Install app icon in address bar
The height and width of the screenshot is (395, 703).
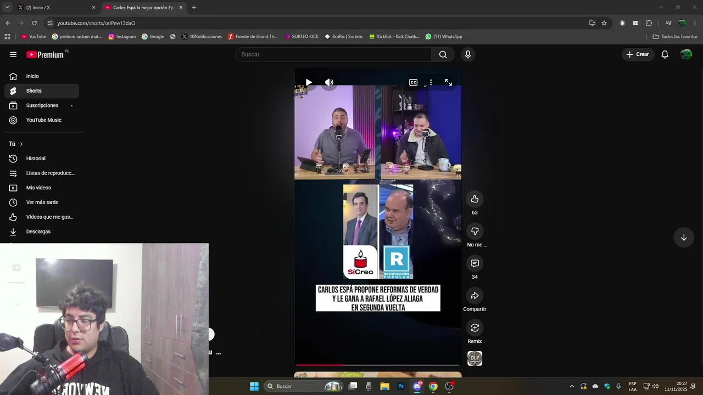[x=592, y=23]
